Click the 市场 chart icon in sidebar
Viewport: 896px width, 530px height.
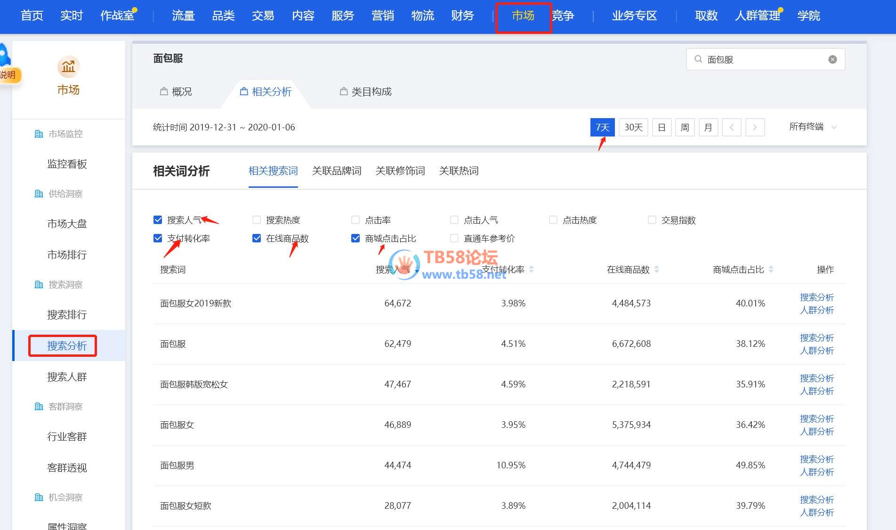[x=69, y=67]
